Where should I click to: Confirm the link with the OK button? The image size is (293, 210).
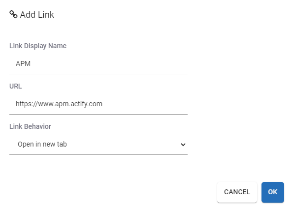click(x=273, y=192)
